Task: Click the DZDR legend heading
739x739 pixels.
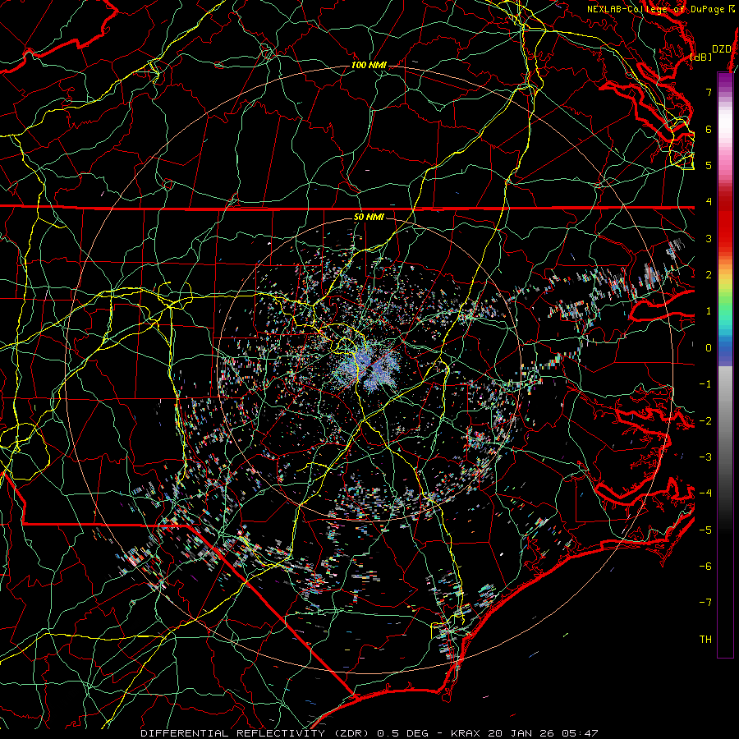Action: point(722,49)
